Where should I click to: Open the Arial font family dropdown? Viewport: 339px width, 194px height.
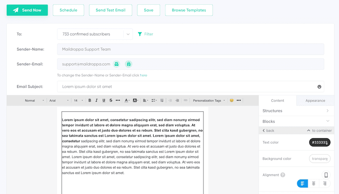59,101
